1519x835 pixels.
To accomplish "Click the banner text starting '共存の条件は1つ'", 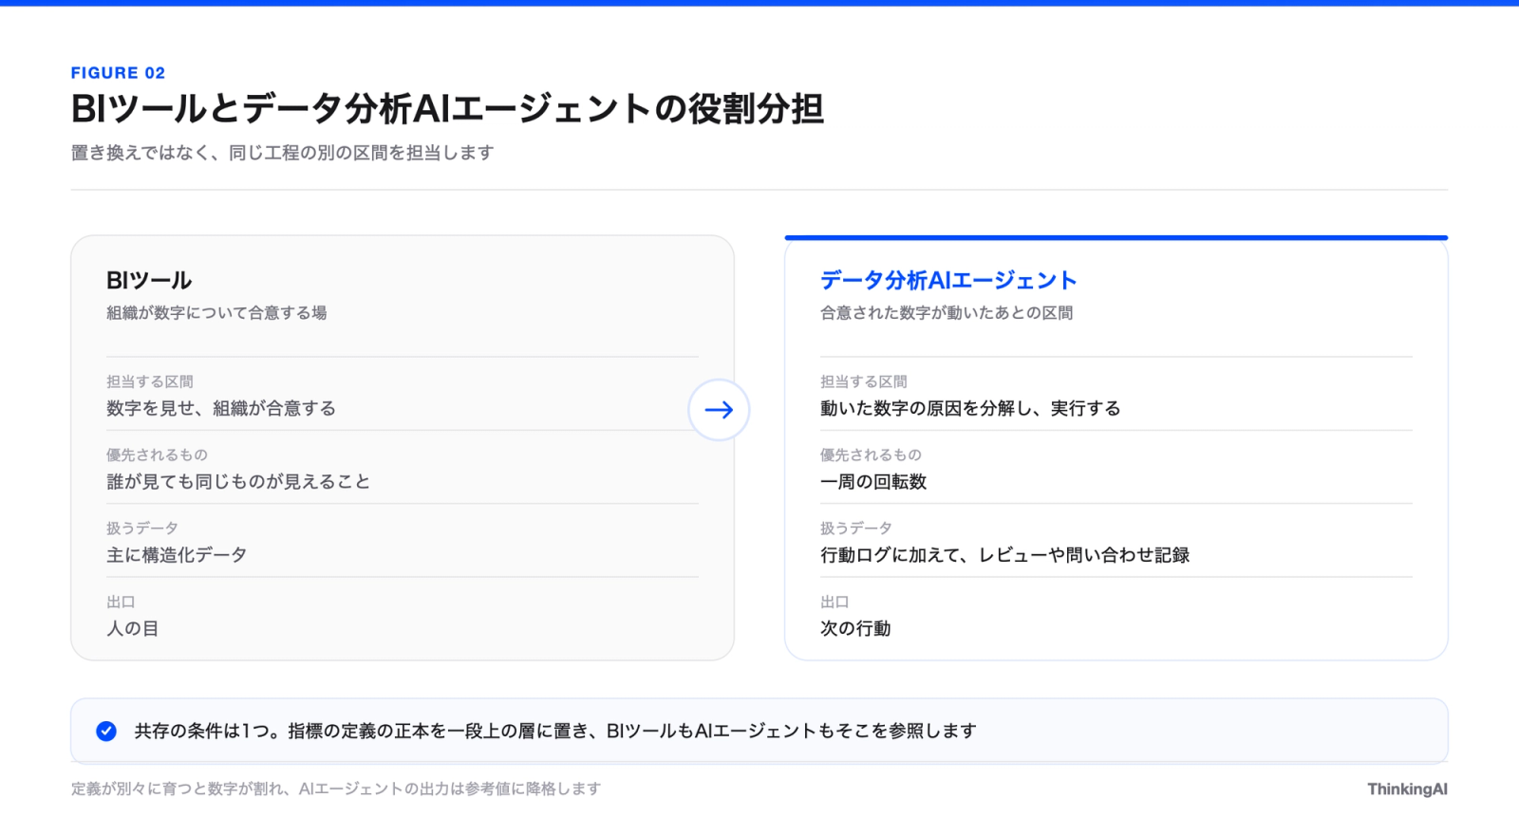I will (x=555, y=731).
